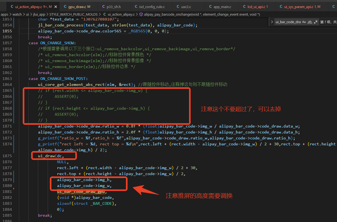Toggle Use Regular Expression in find widget

point(316,22)
